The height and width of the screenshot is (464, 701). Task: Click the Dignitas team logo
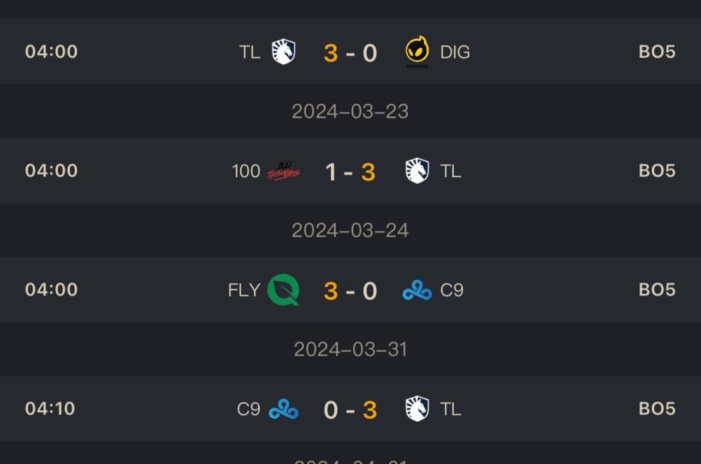tap(417, 52)
